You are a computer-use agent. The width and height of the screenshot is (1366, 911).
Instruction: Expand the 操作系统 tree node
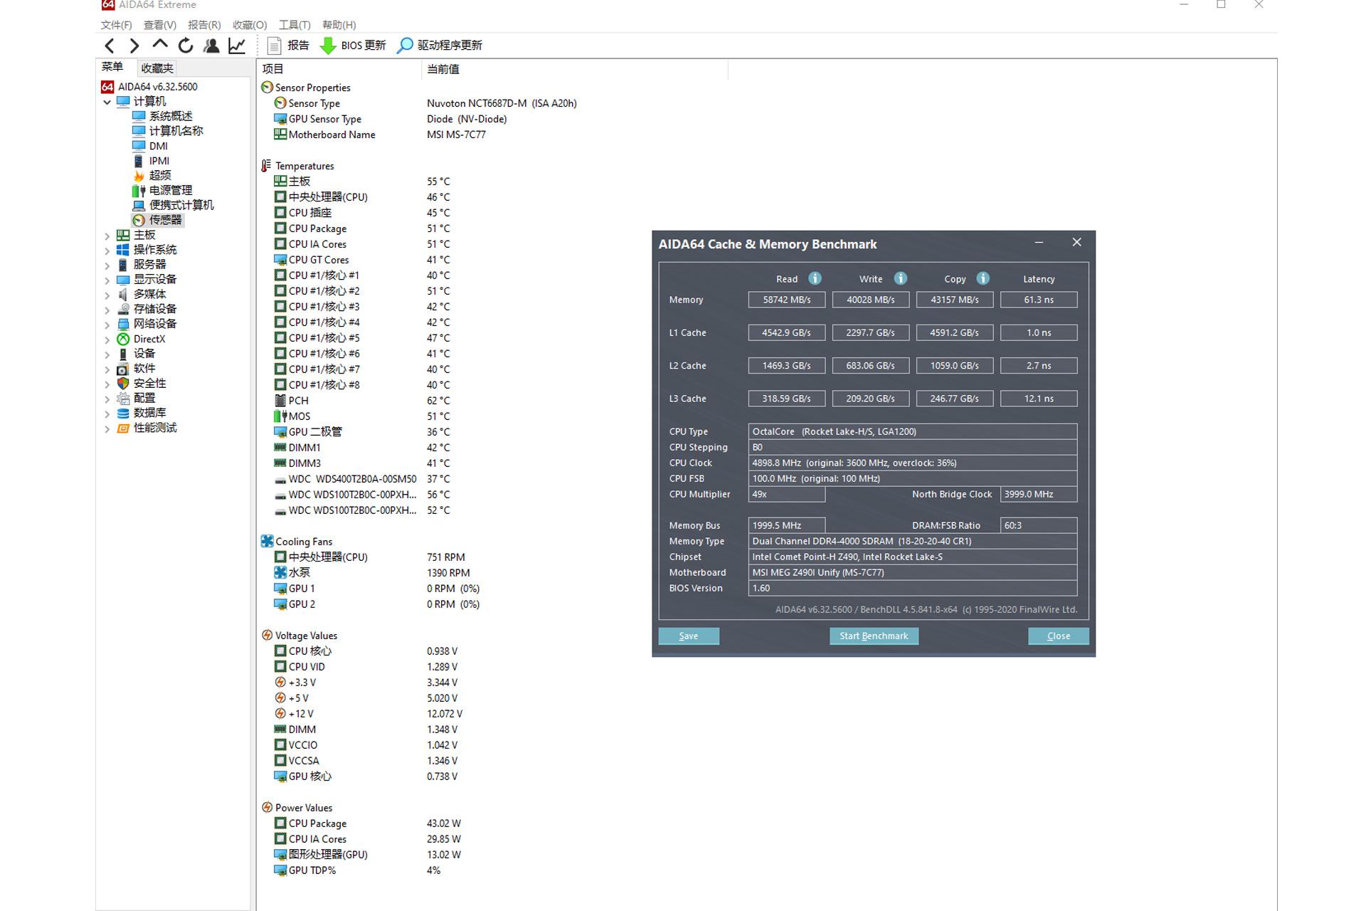coord(107,250)
